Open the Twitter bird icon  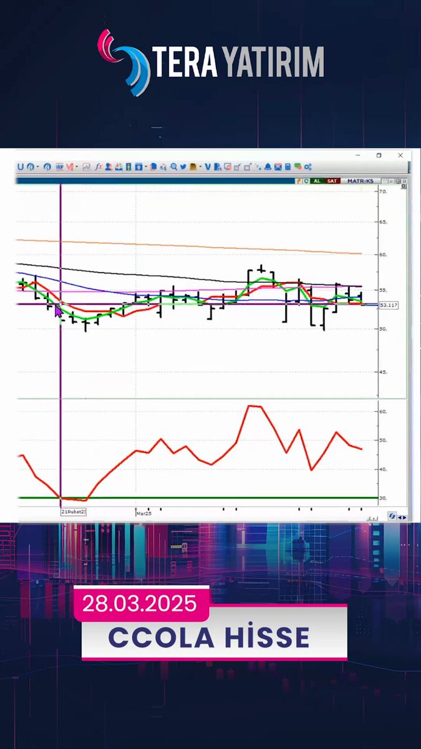183,167
